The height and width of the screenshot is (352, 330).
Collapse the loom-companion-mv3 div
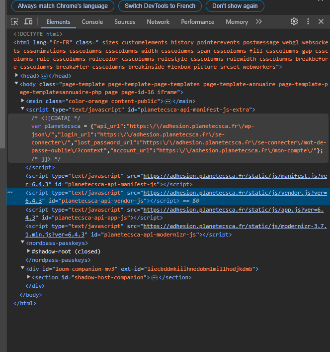click(22, 268)
